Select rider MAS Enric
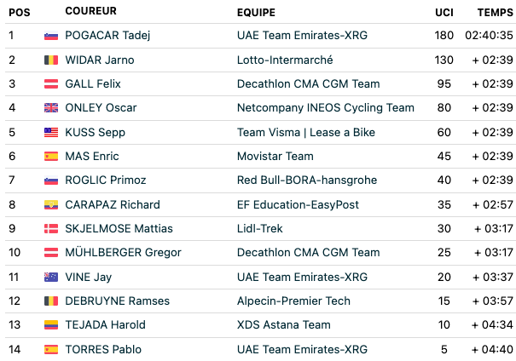Screen dimensions: 516x361 [92, 156]
